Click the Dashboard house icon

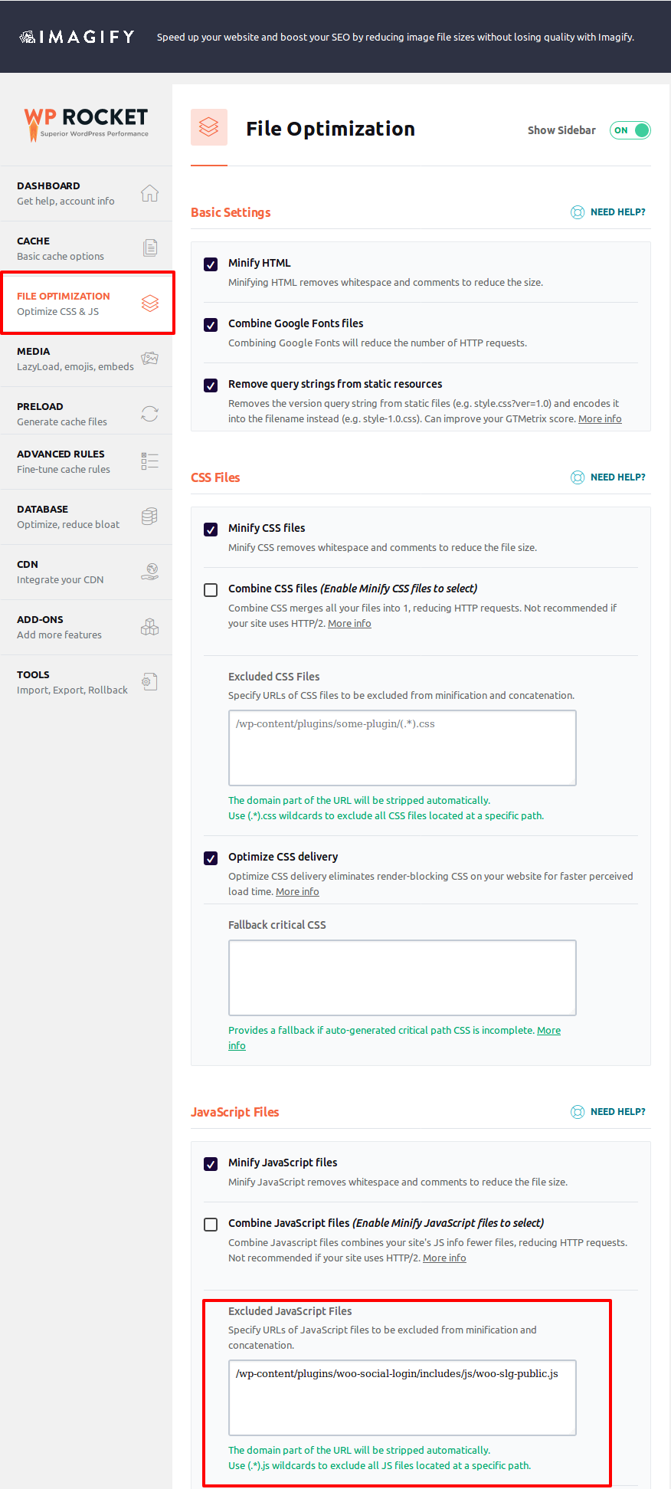tap(149, 193)
